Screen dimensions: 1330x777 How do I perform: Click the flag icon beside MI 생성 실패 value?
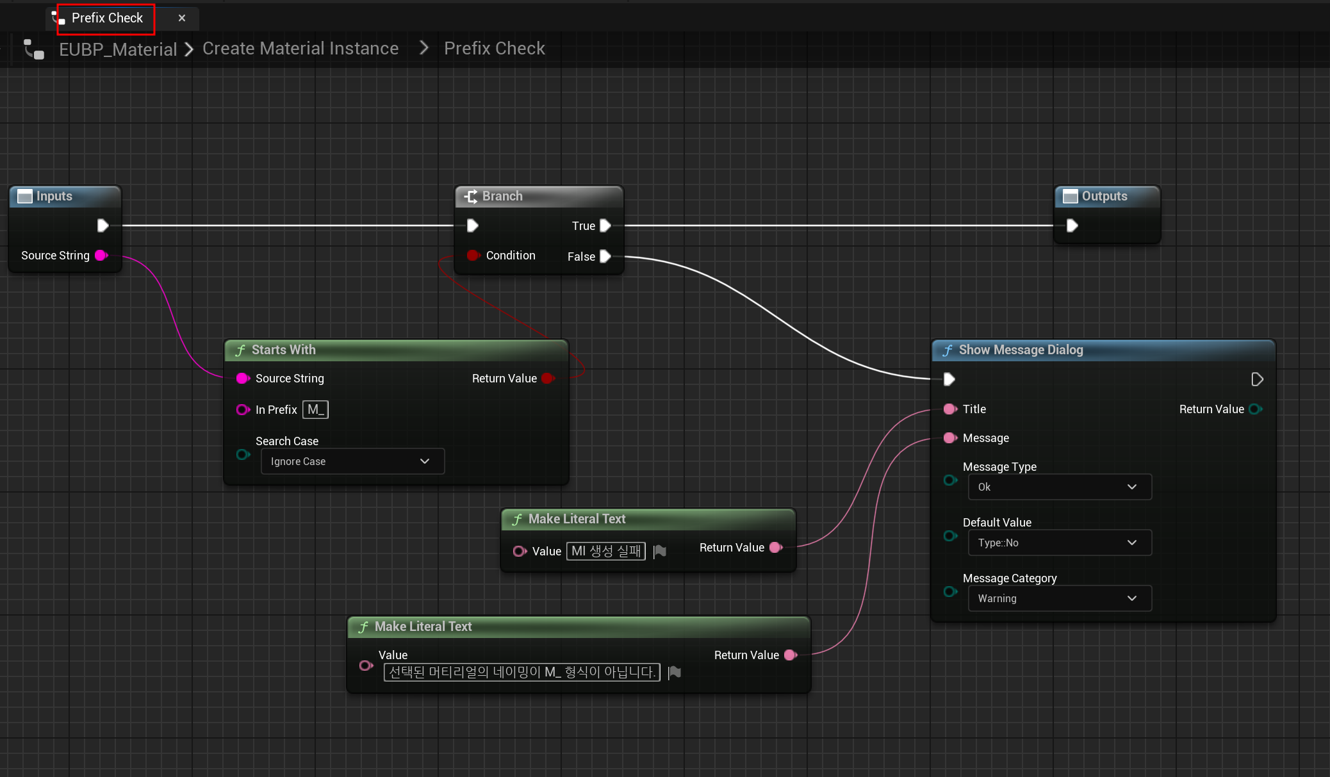pos(660,551)
